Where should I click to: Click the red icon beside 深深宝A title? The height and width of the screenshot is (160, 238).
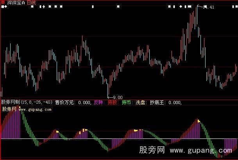pyautogui.click(x=3, y=2)
